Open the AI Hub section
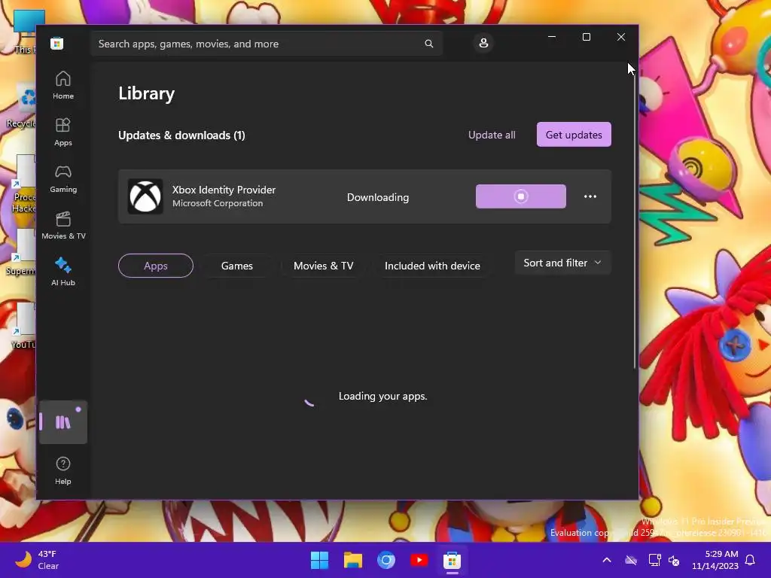 tap(63, 272)
